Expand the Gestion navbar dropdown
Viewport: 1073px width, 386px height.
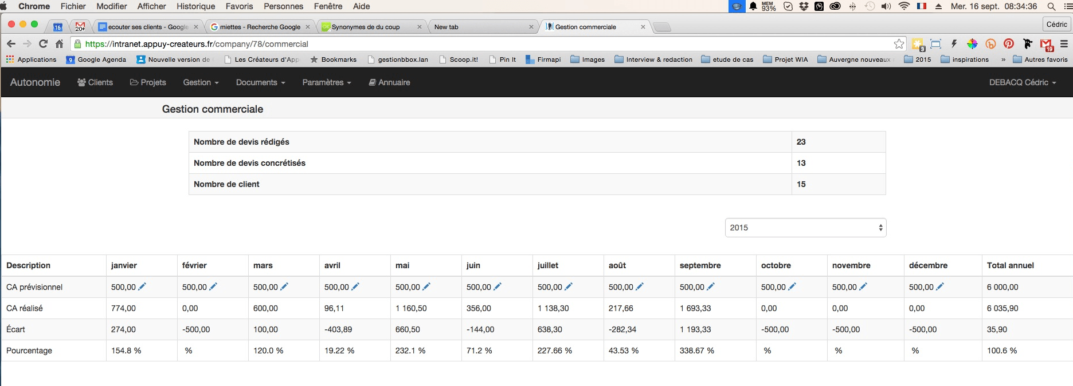point(201,82)
